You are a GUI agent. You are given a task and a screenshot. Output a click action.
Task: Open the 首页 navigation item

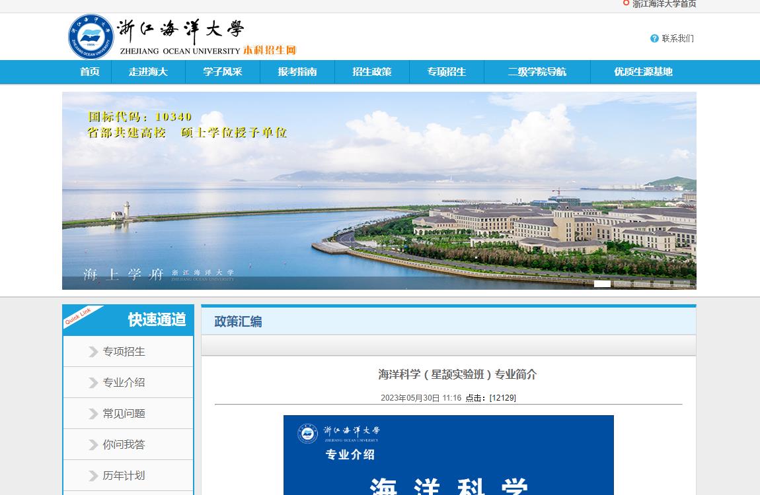coord(90,72)
